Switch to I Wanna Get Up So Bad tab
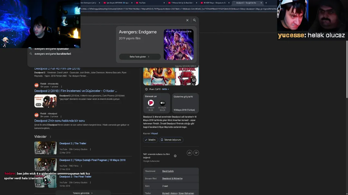 183,3
